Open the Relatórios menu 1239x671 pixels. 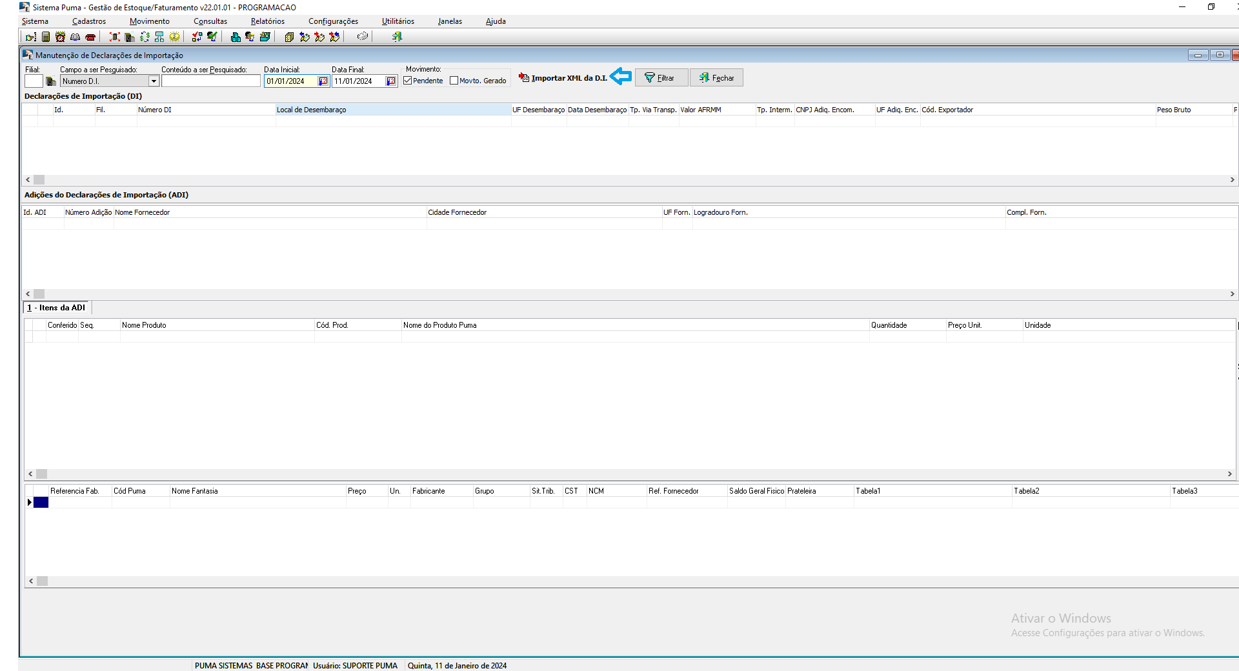pyautogui.click(x=268, y=21)
